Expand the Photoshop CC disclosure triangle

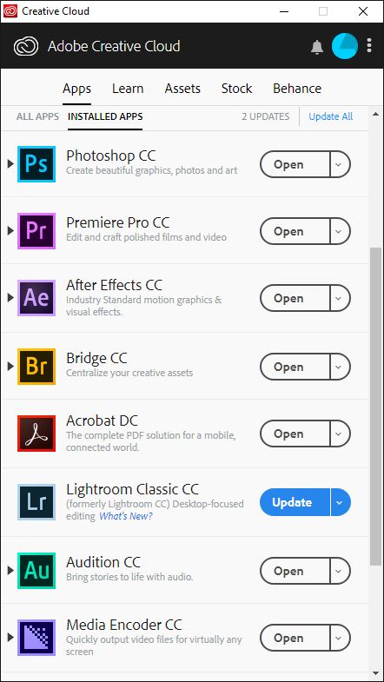coord(10,164)
